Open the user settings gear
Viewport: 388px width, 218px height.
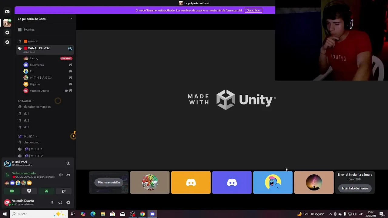(x=68, y=203)
